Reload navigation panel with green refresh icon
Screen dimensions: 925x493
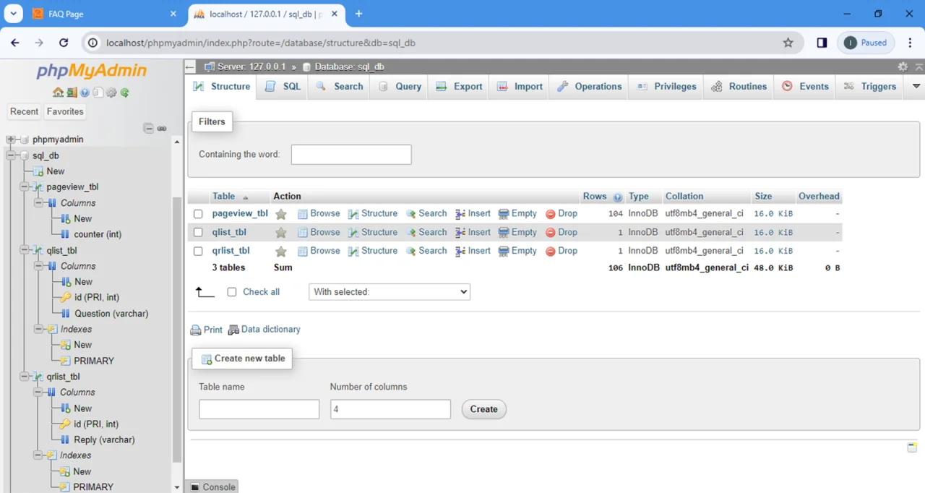pyautogui.click(x=124, y=93)
